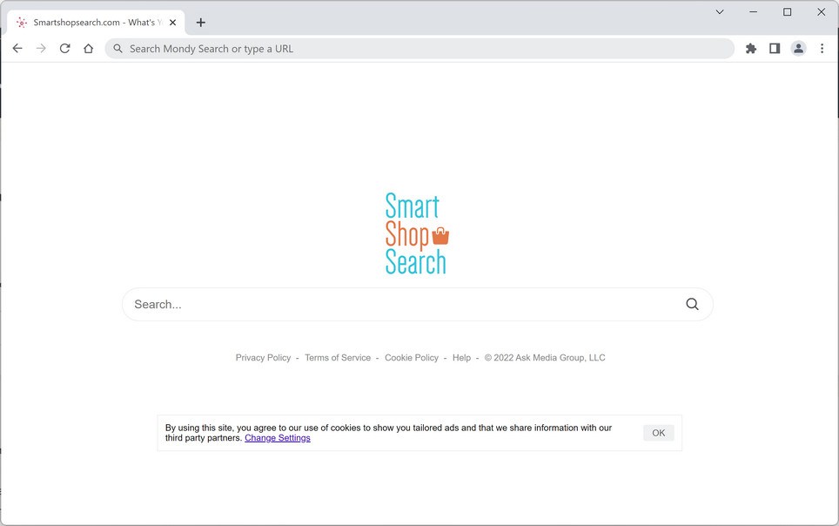Viewport: 839px width, 526px height.
Task: Focus the address bar URL field
Action: (x=419, y=49)
